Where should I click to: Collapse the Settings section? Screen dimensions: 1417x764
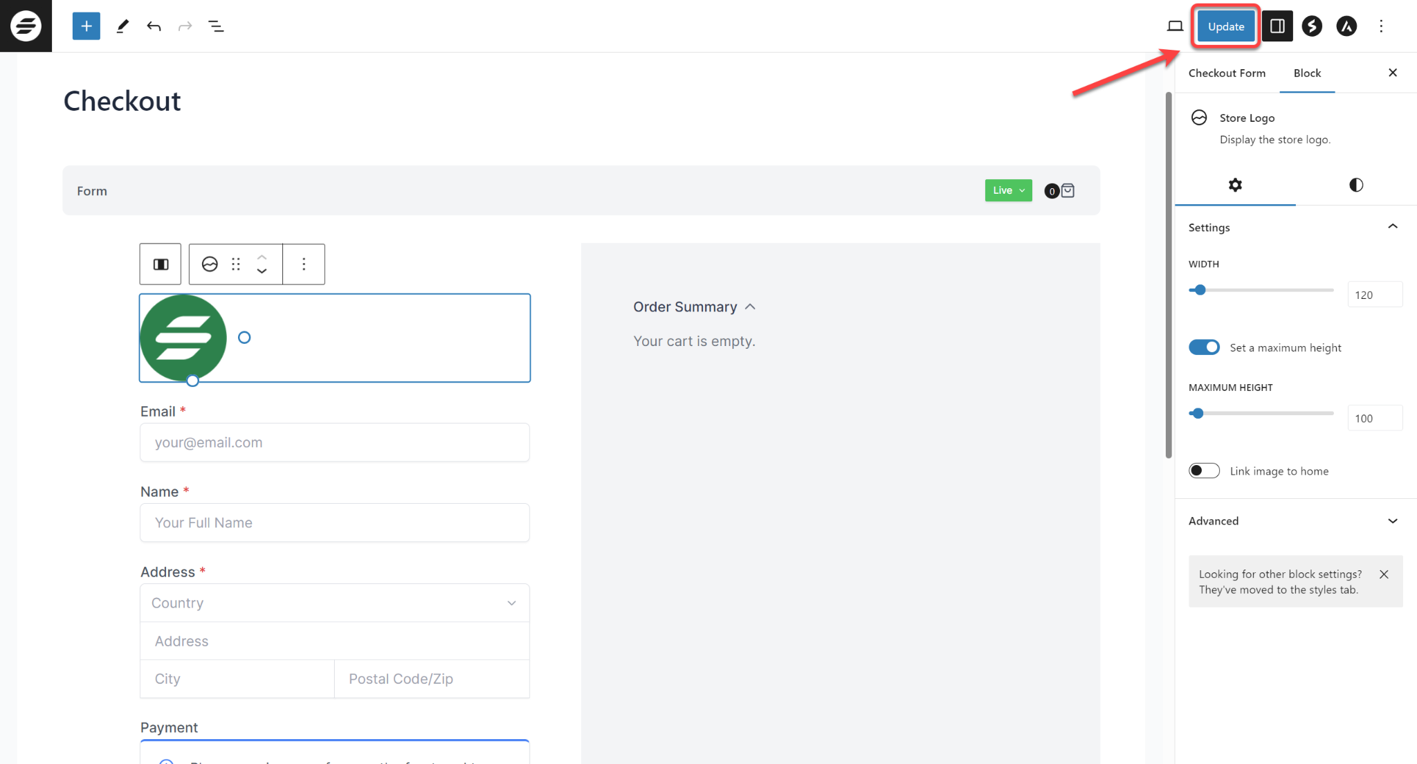click(x=1394, y=227)
